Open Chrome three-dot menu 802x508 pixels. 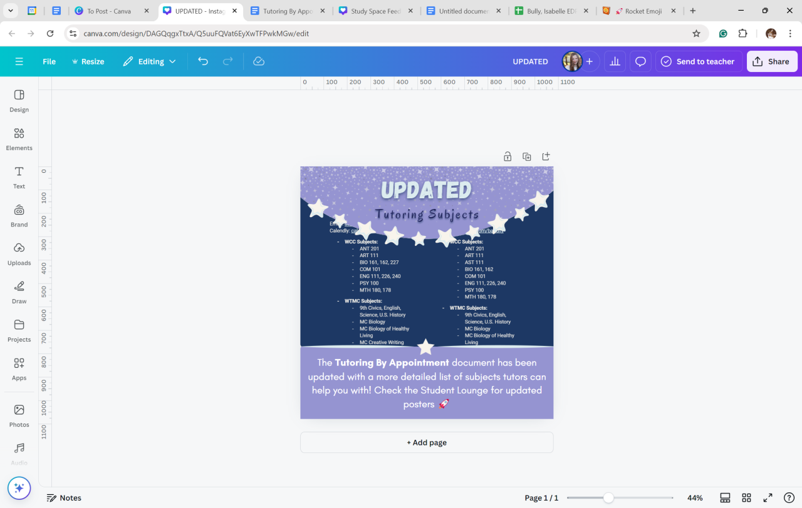click(789, 34)
